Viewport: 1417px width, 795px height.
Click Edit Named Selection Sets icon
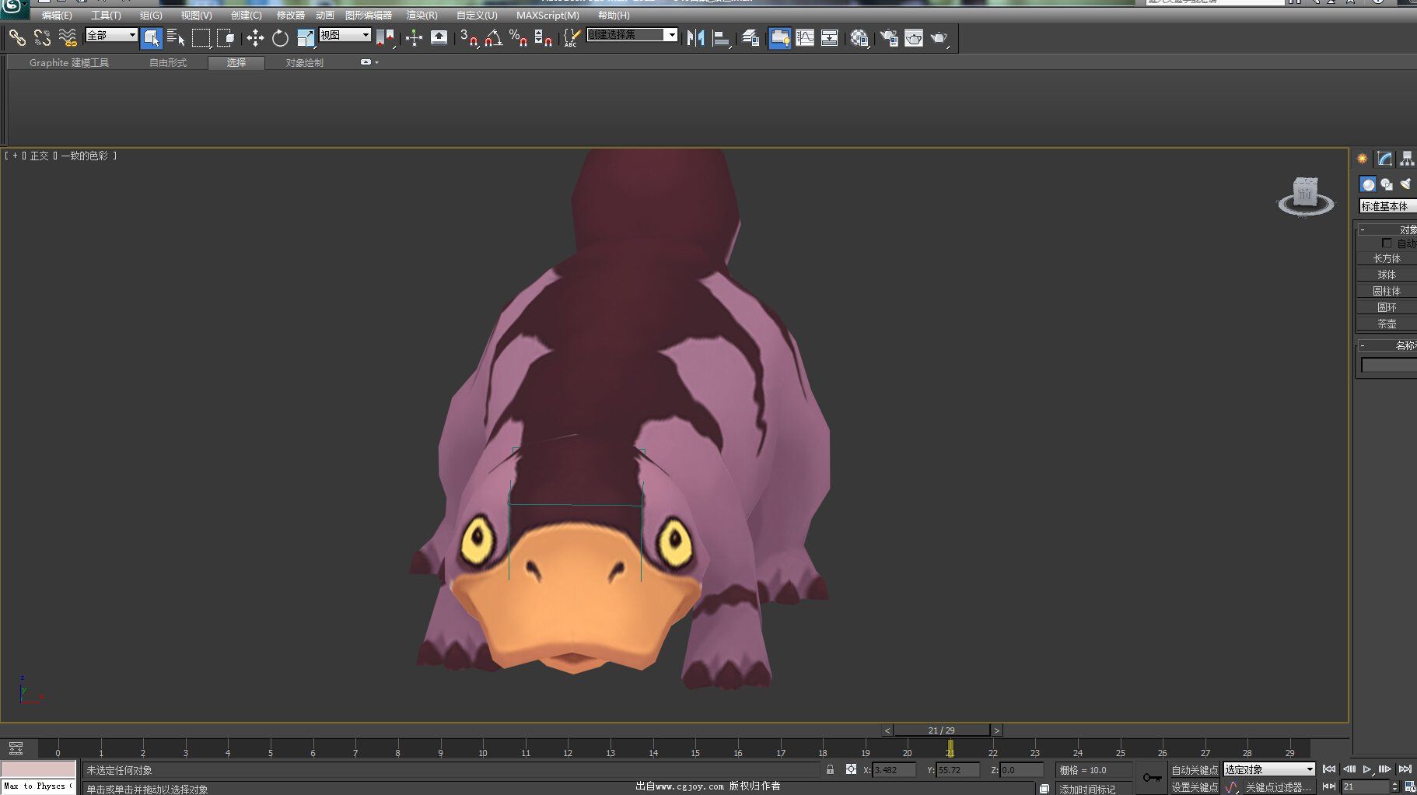(x=572, y=37)
